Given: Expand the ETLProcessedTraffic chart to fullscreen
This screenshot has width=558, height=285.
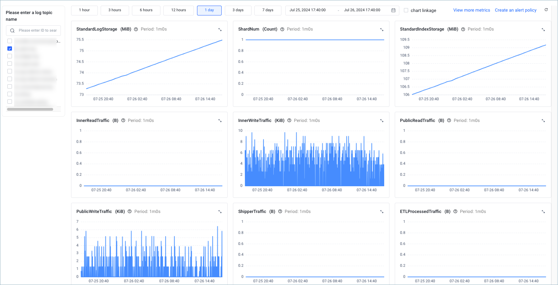Looking at the screenshot, I should pos(543,212).
